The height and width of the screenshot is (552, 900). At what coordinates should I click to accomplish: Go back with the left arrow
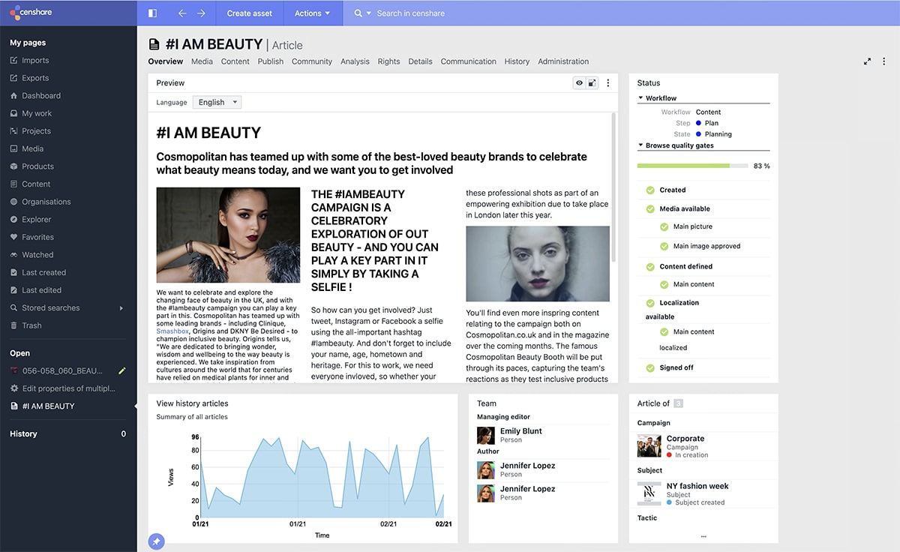pos(182,13)
